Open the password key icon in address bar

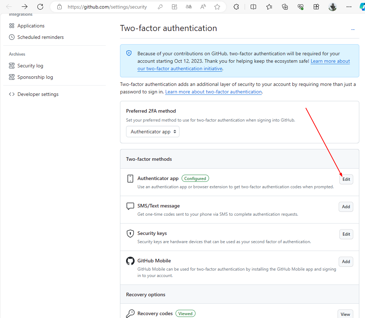(x=160, y=7)
